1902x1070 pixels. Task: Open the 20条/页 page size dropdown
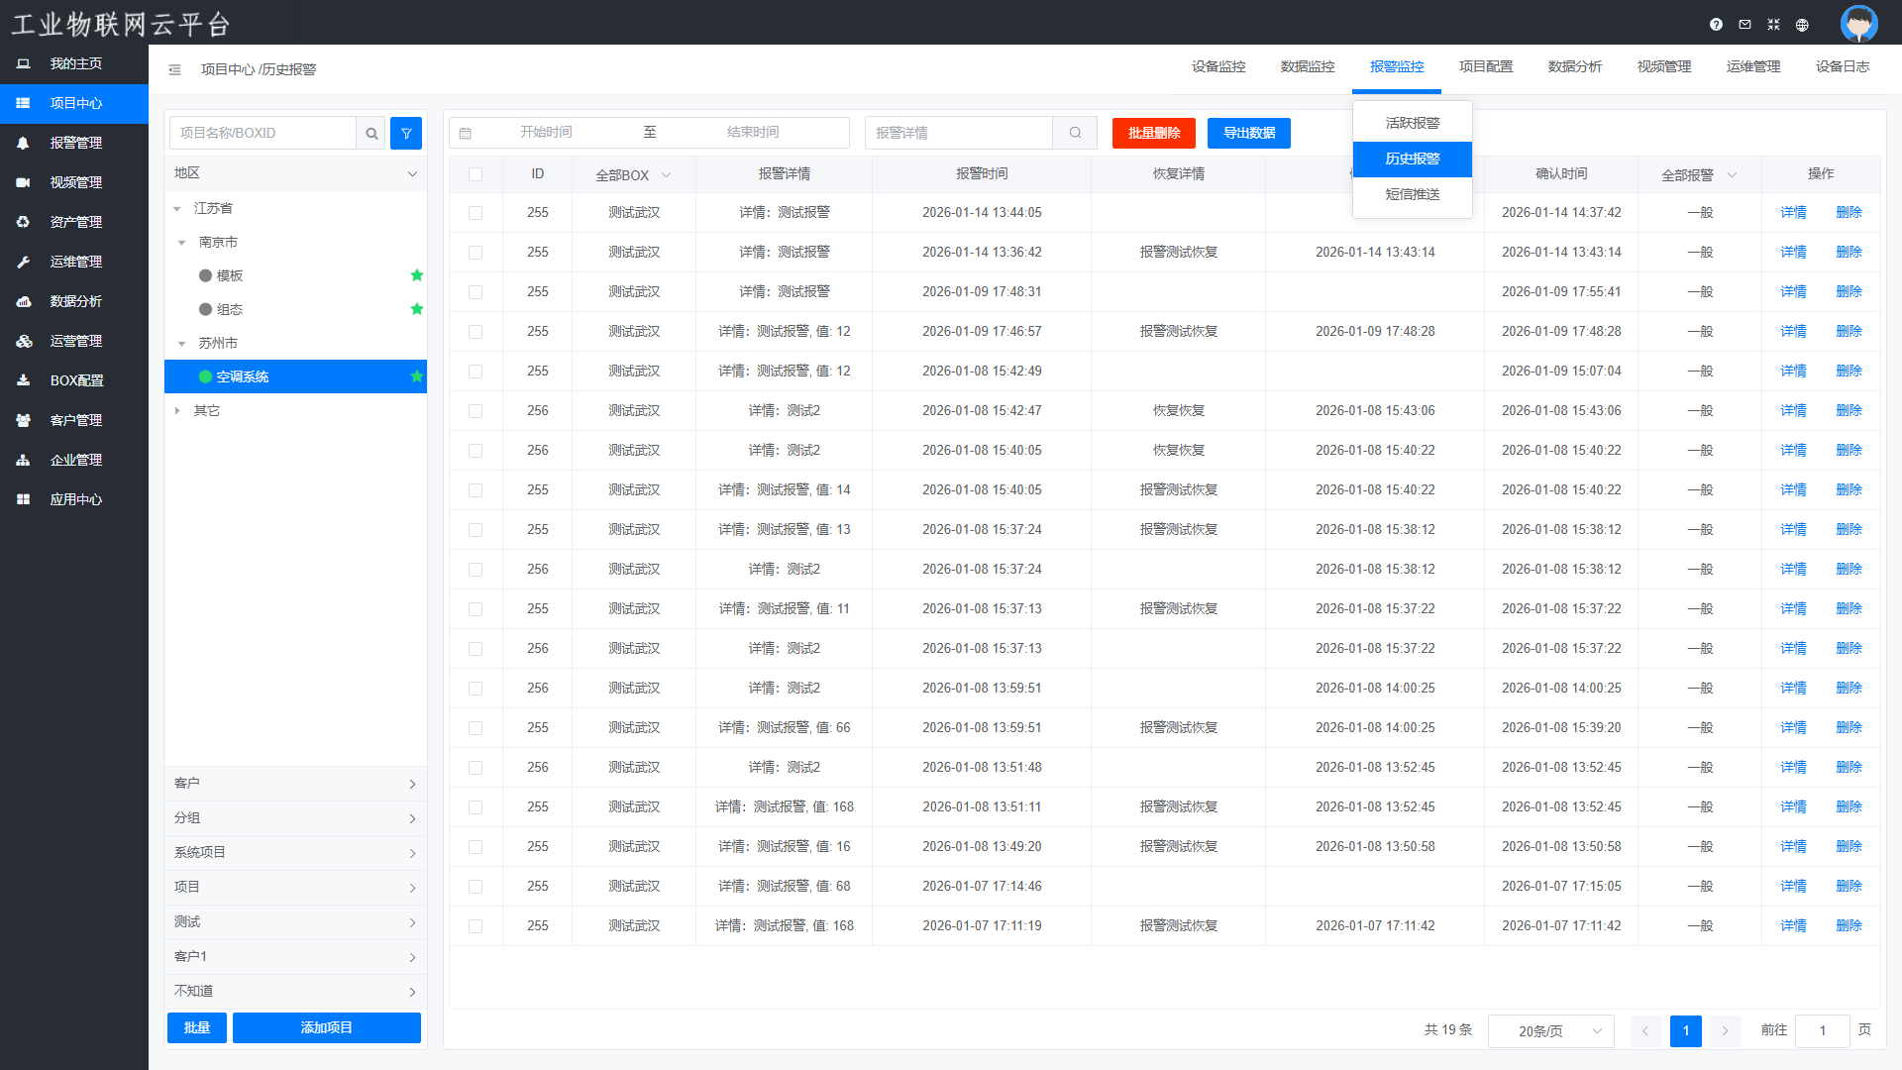coord(1551,1031)
